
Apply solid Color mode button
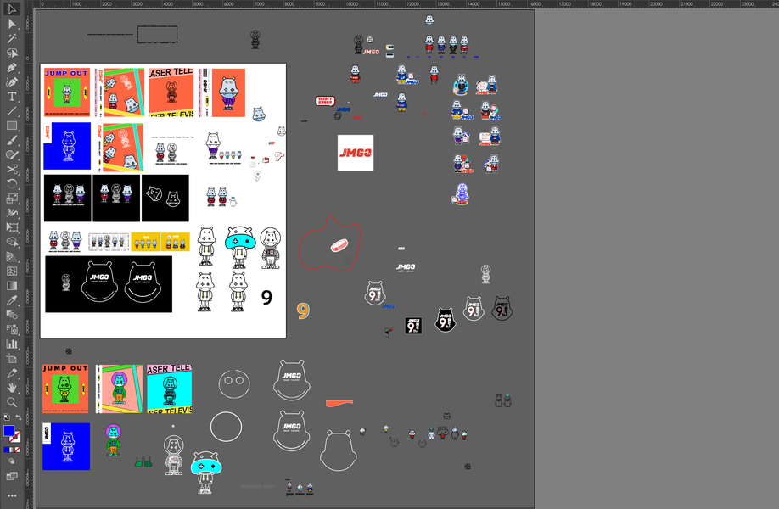tap(6, 450)
